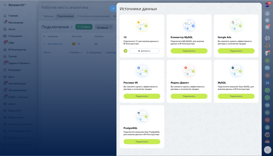273x156 pixels.
Task: Open the CRM icon in sidebar
Action: (5, 43)
